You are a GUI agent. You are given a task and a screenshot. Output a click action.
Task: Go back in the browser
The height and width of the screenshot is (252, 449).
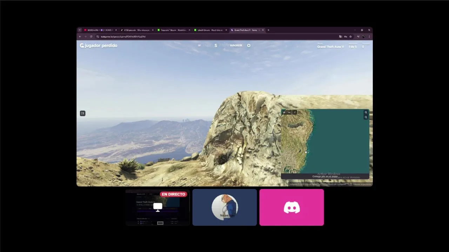coord(80,36)
